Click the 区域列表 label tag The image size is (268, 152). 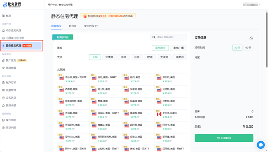(x=63, y=37)
